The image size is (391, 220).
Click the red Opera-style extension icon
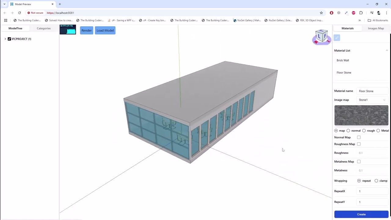point(331,13)
